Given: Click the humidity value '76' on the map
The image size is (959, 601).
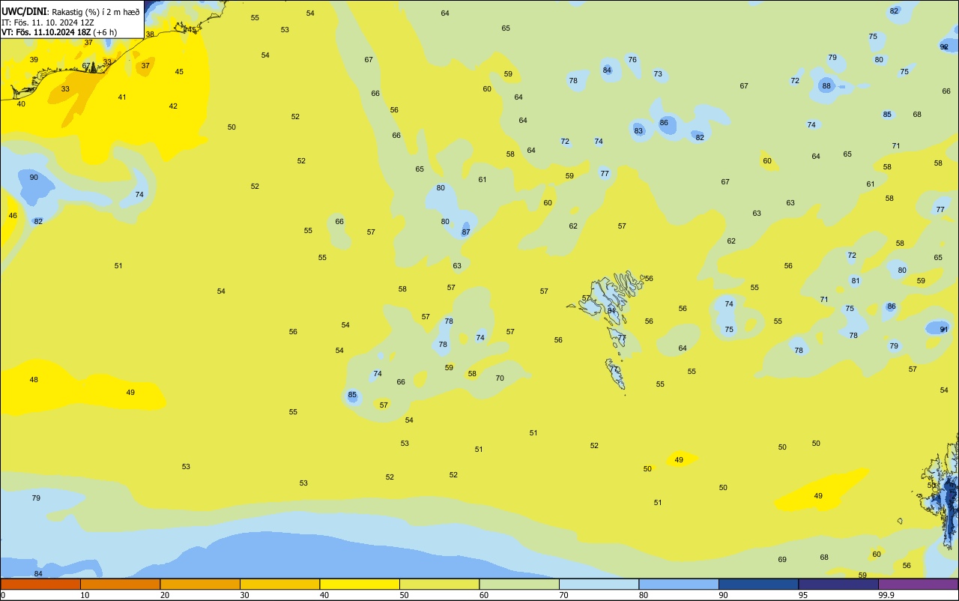Looking at the screenshot, I should tap(632, 60).
